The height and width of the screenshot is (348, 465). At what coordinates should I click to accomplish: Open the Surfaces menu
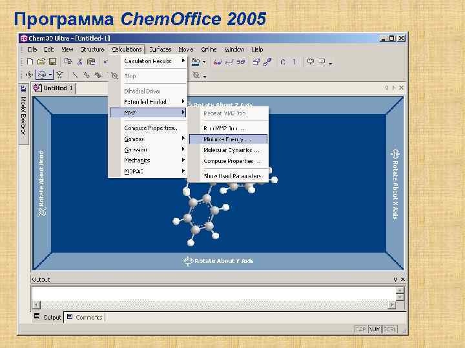tap(160, 50)
